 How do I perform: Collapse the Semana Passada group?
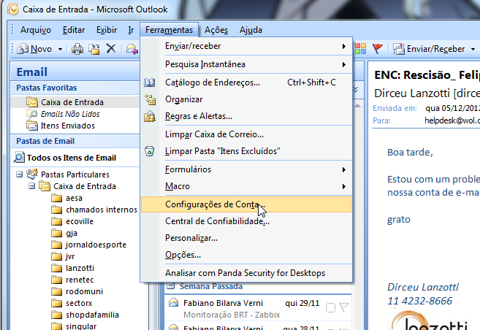pyautogui.click(x=171, y=286)
